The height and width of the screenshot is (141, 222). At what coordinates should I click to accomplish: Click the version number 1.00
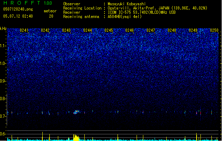[48, 3]
